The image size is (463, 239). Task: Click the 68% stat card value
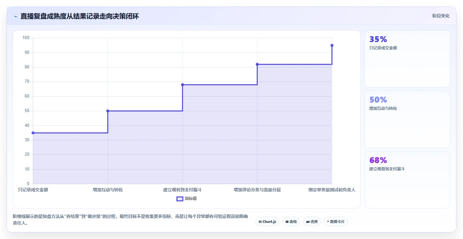pos(378,160)
